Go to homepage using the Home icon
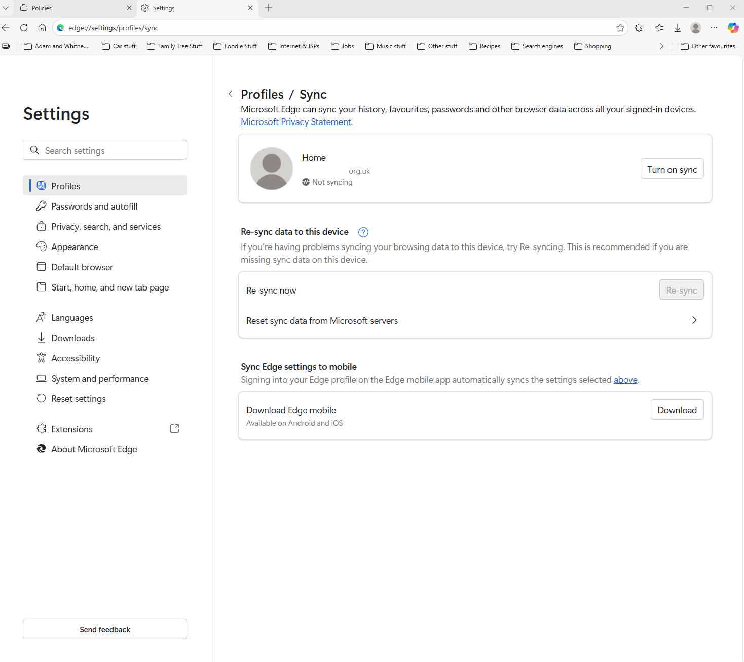The image size is (744, 662). (x=42, y=28)
